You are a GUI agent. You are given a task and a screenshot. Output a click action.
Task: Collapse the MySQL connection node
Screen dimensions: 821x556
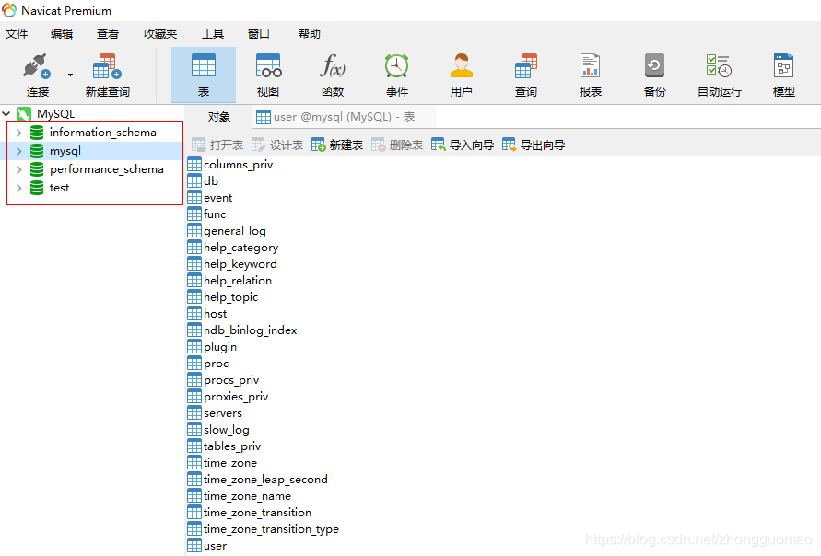(6, 113)
